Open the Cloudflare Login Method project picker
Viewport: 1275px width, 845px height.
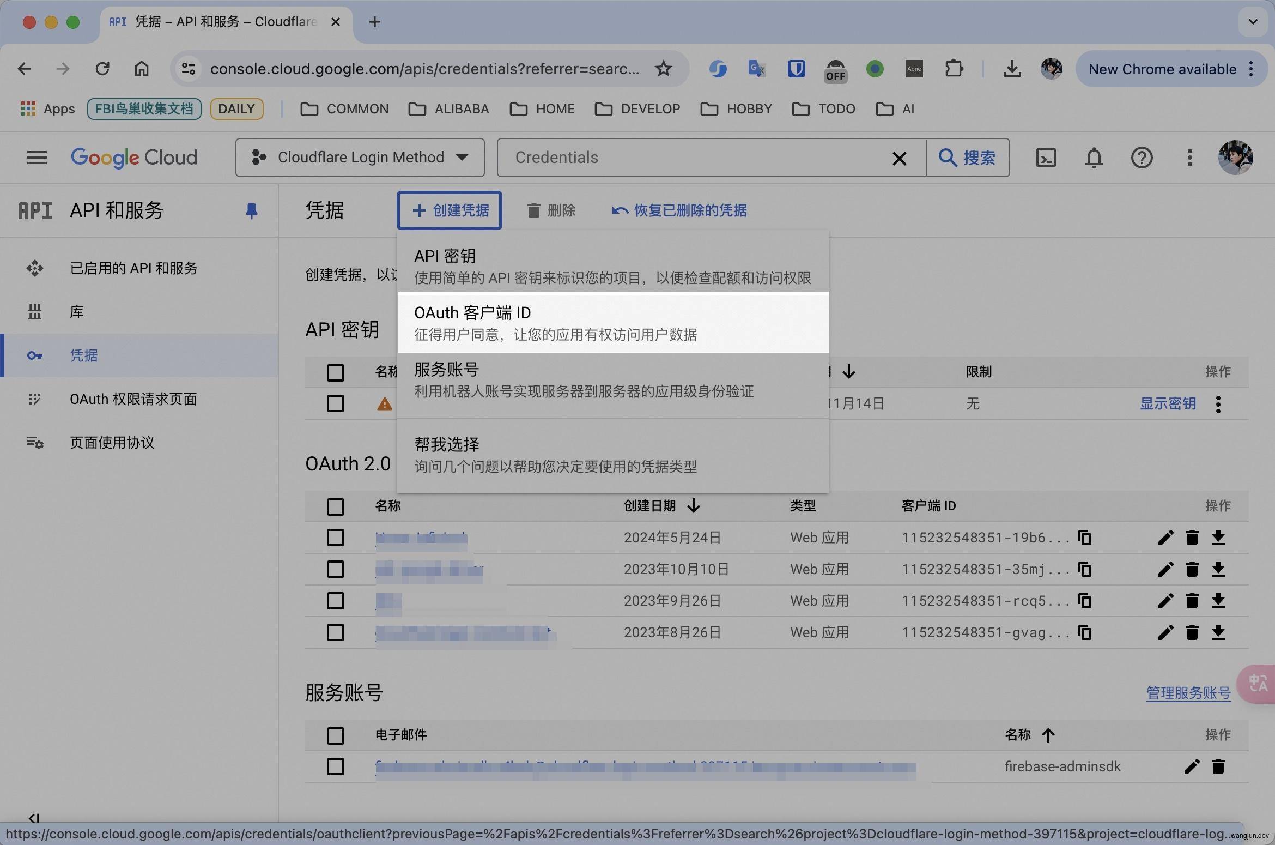point(360,158)
